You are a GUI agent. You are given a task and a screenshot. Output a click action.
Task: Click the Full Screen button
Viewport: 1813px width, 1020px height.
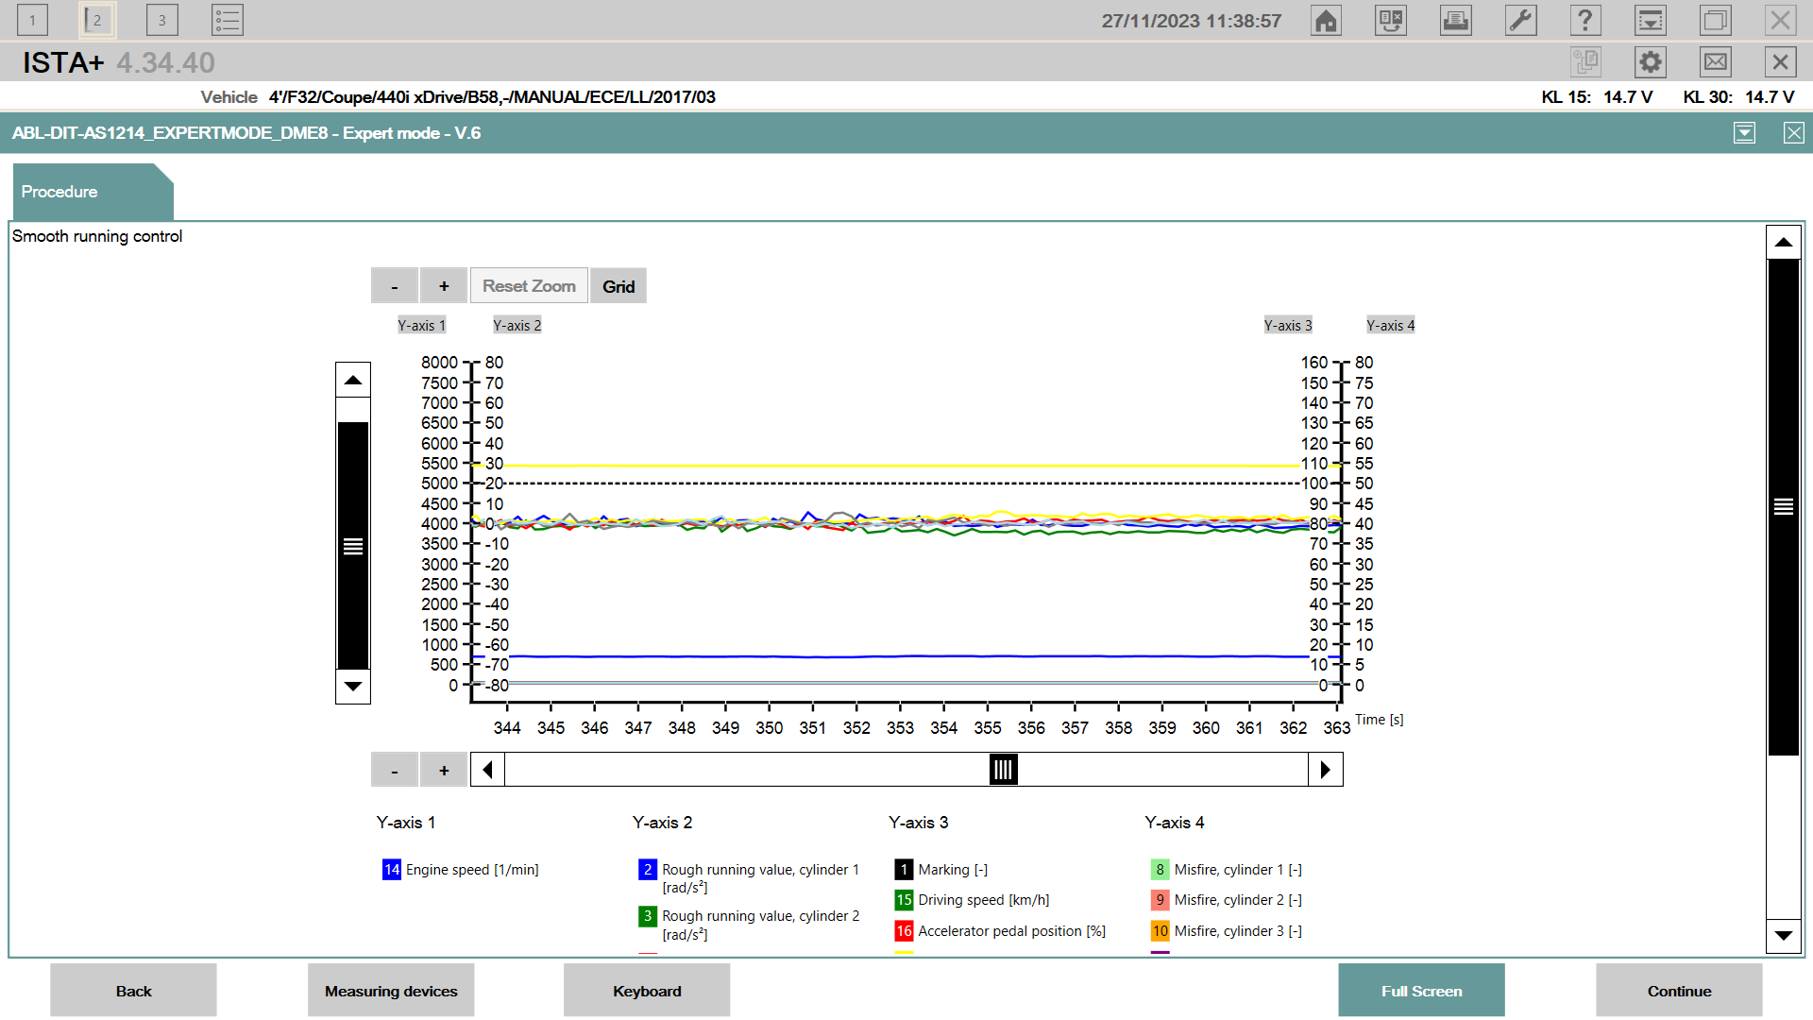1420,991
